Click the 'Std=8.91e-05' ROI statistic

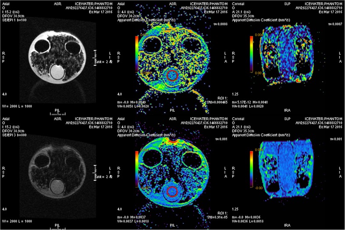pos(217,217)
